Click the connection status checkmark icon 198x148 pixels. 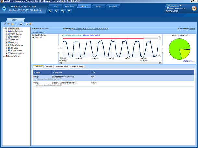click(x=4, y=8)
